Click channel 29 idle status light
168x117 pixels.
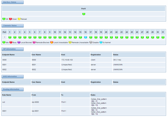click(153, 37)
